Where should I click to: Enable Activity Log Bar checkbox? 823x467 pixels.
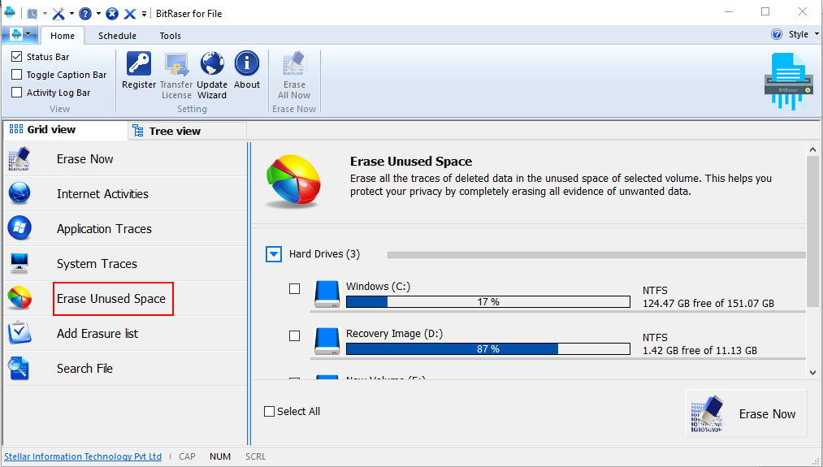click(x=17, y=93)
